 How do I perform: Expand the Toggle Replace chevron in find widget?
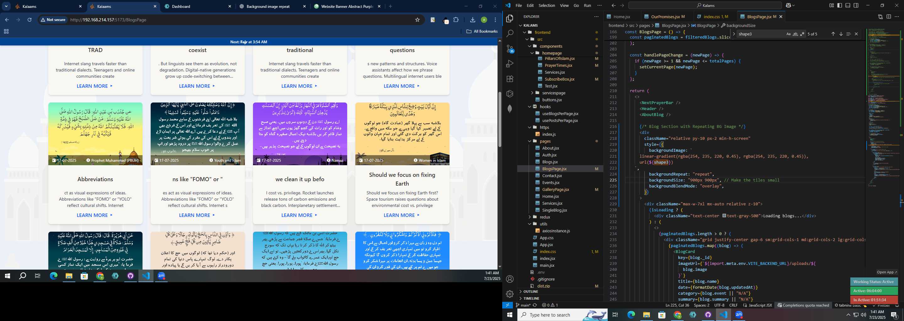[734, 34]
